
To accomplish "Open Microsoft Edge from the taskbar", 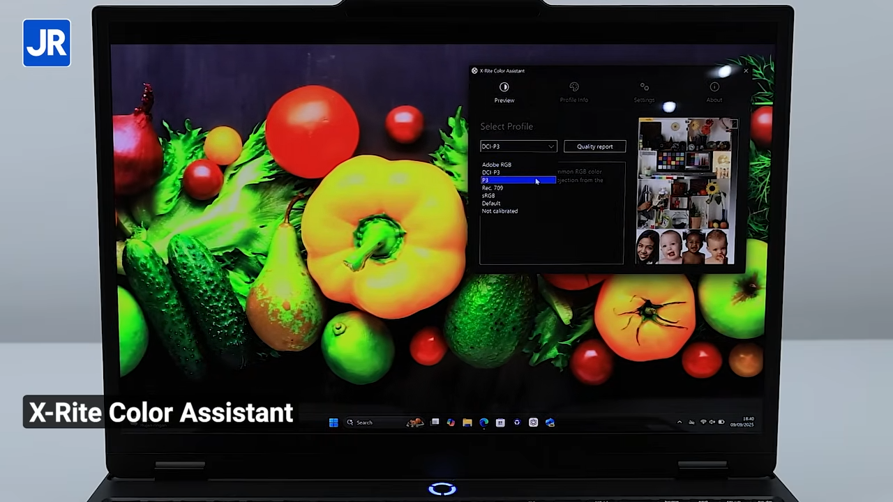I will 483,422.
